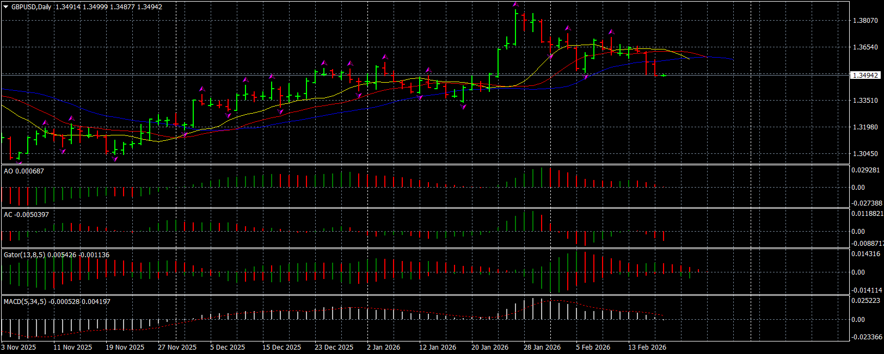Select the AC -0.0050397 indicator label

tap(26, 214)
